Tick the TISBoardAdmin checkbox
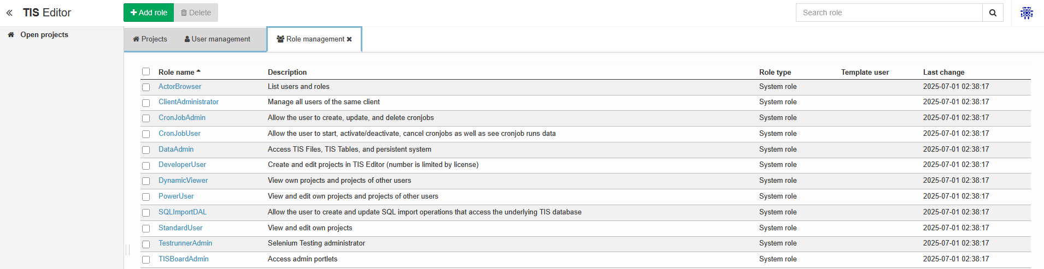The image size is (1044, 269). [146, 260]
